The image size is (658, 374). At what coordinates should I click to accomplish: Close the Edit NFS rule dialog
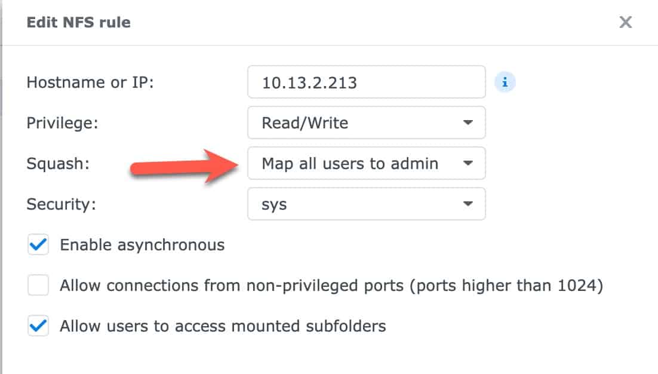[x=625, y=22]
